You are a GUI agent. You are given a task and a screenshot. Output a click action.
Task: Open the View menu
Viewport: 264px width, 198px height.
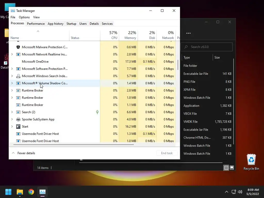click(x=36, y=17)
